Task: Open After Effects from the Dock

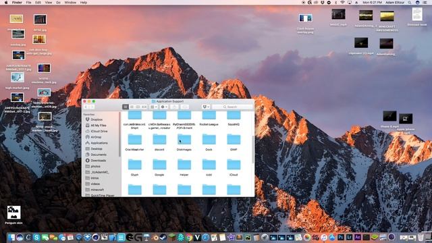Action: (358, 237)
